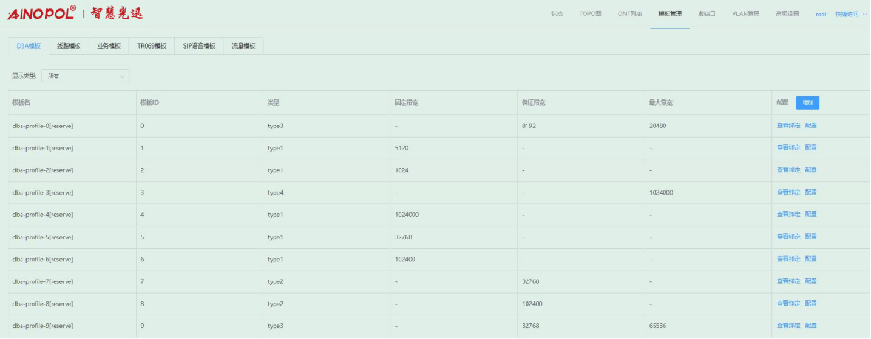Viewport: 871px width, 339px height.
Task: View bindings of dba-profile-7
Action: (x=788, y=281)
